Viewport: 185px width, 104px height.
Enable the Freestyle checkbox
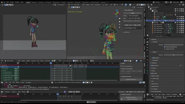152,89
